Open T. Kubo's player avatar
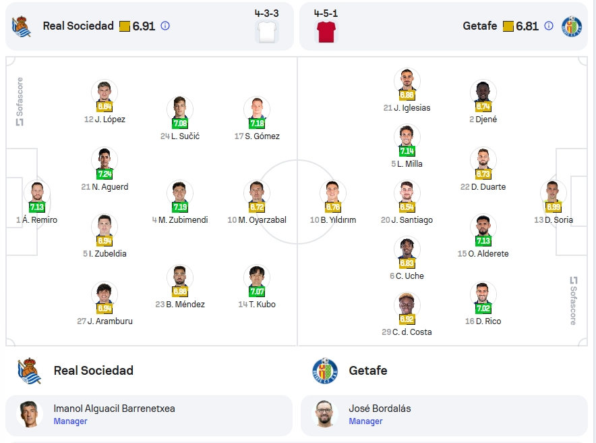Screen dimensions: 596x443 point(257,278)
